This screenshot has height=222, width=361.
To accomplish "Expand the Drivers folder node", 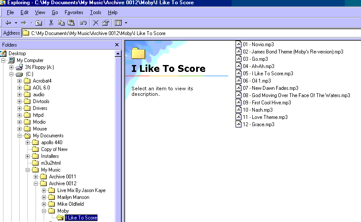I will (20, 108).
